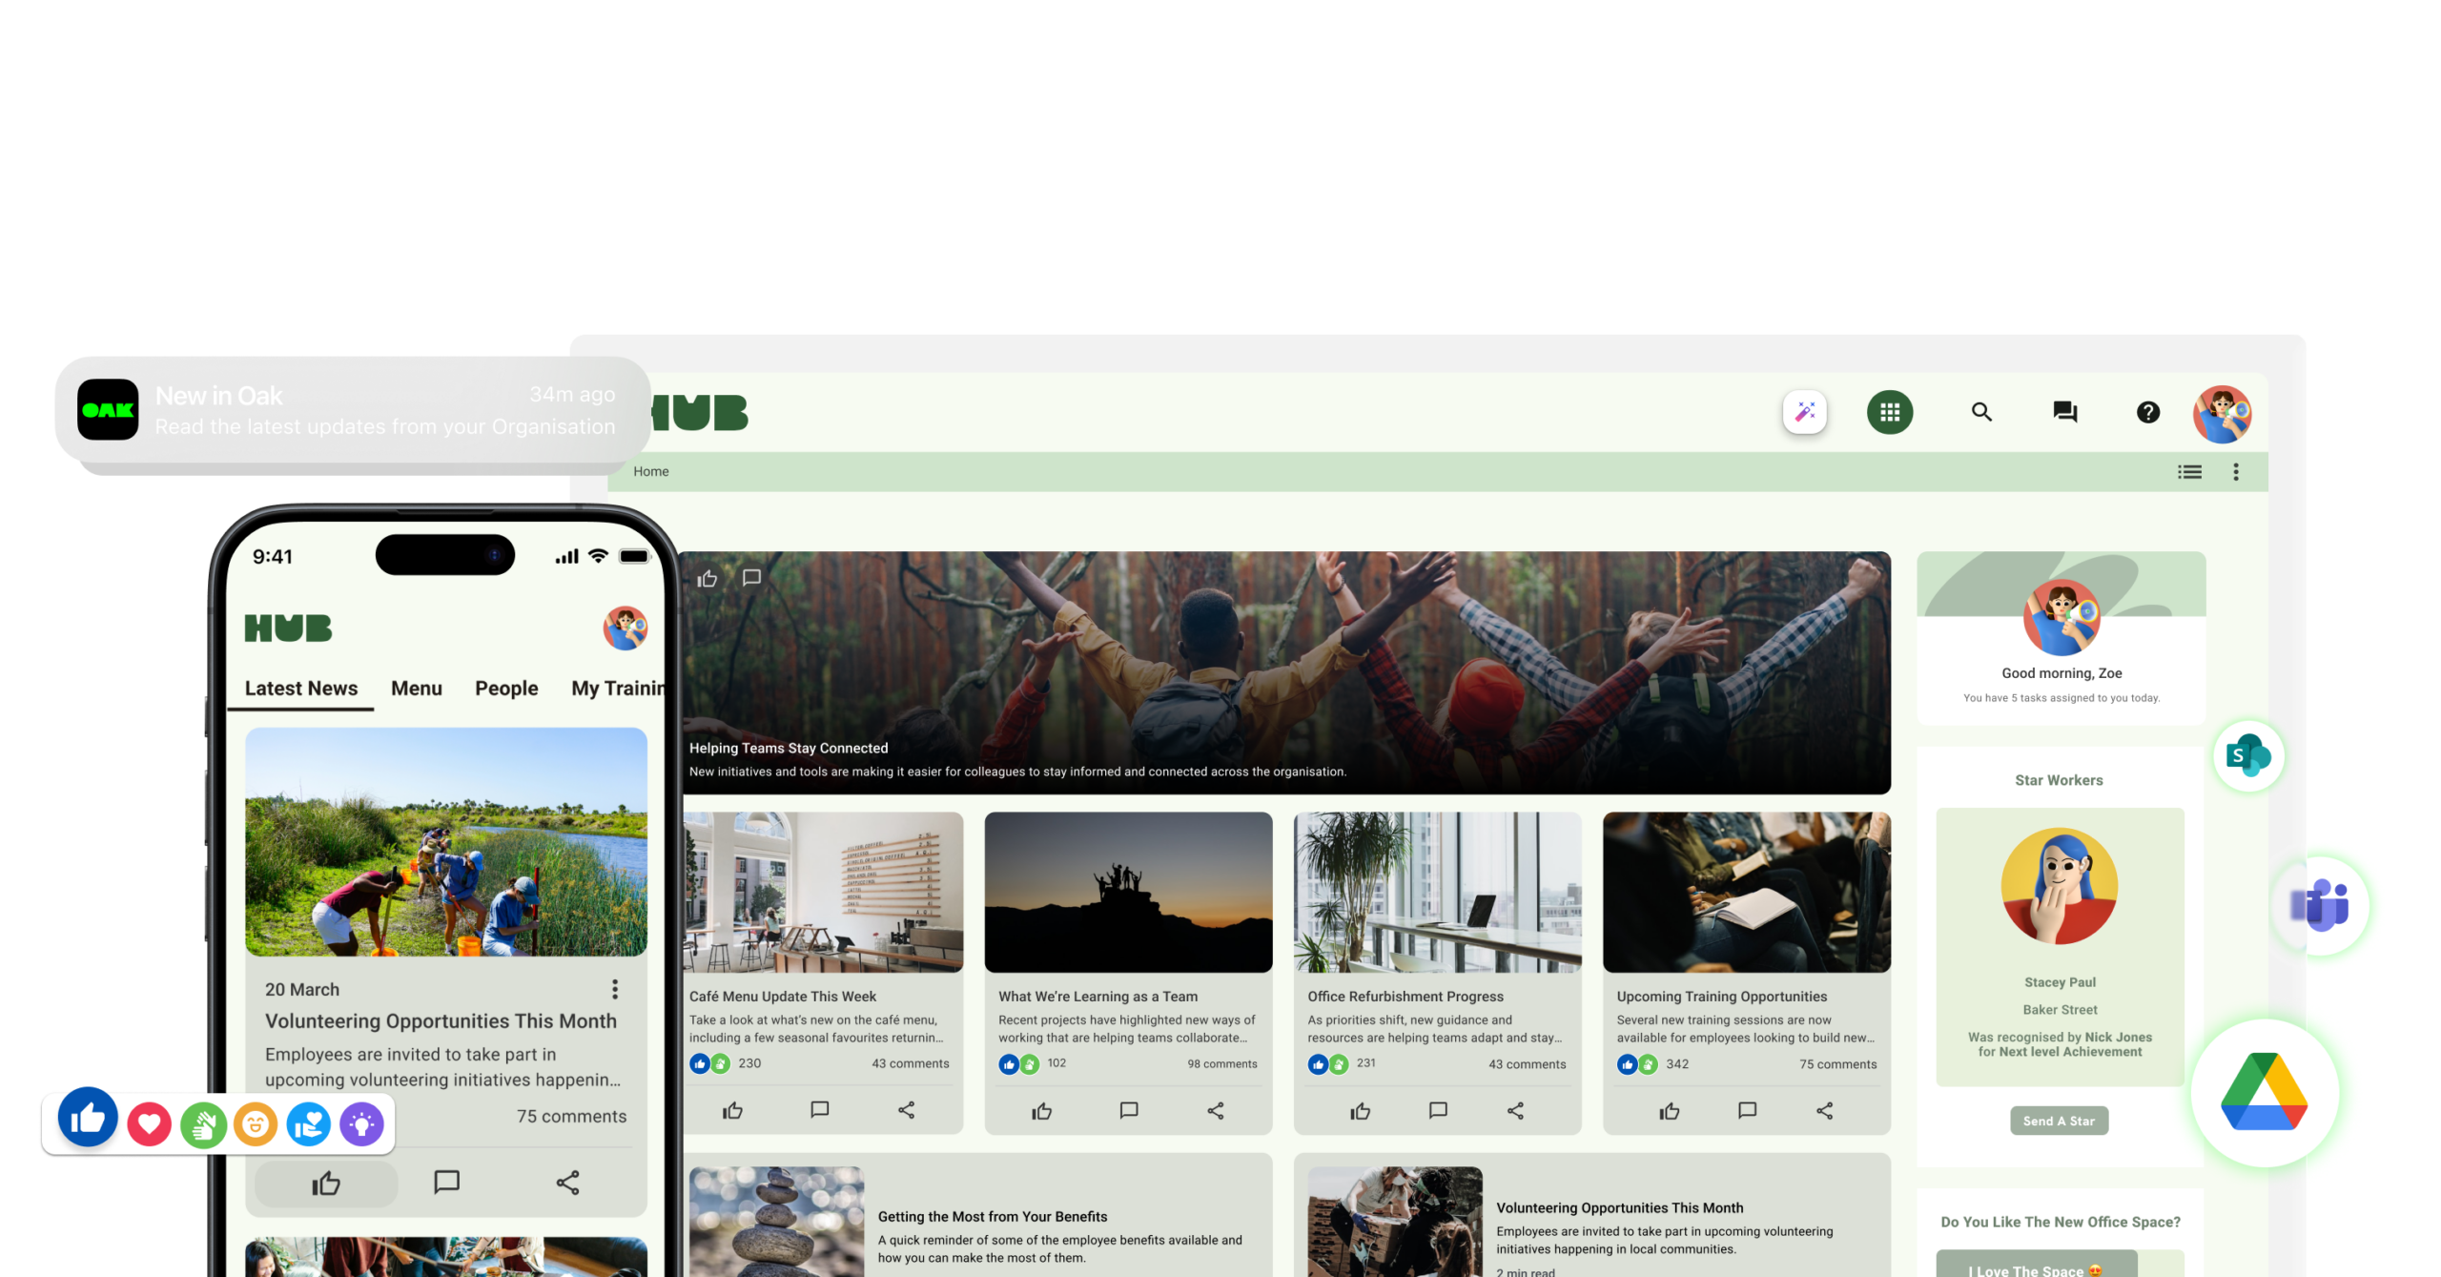The image size is (2441, 1277).
Task: Open the green apps grid launcher
Action: [x=1889, y=412]
